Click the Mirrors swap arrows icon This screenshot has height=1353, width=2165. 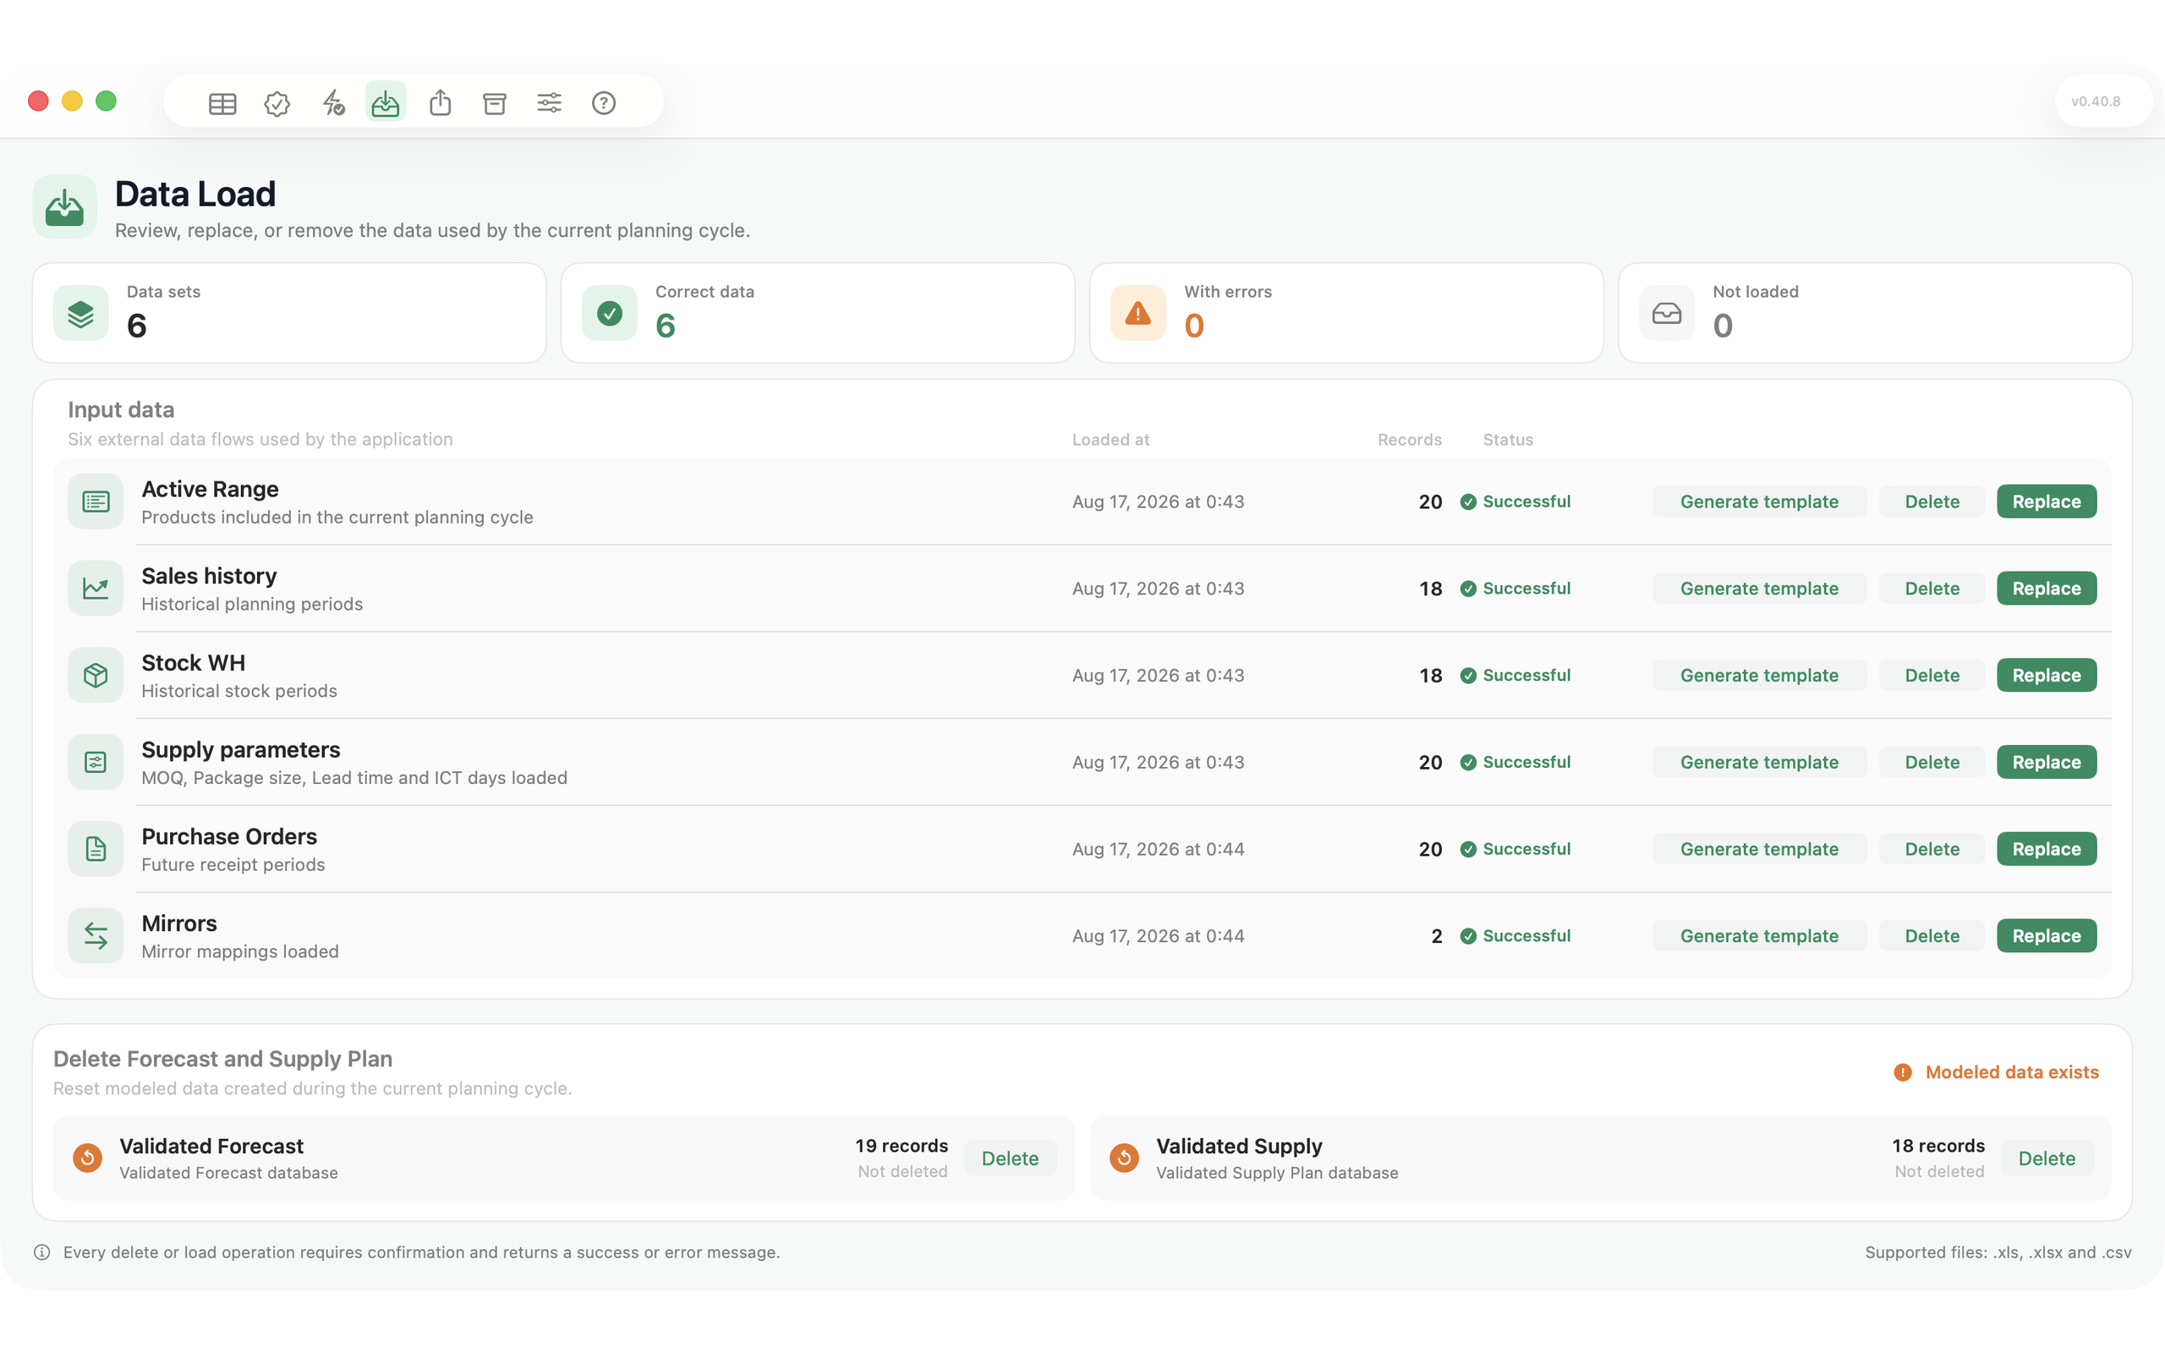point(96,936)
